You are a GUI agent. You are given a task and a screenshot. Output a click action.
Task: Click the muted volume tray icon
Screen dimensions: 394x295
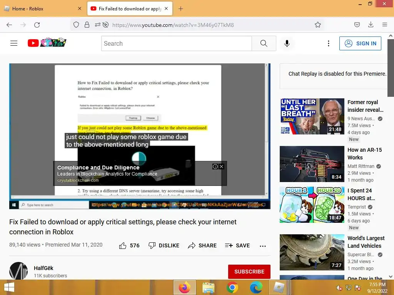339,288
